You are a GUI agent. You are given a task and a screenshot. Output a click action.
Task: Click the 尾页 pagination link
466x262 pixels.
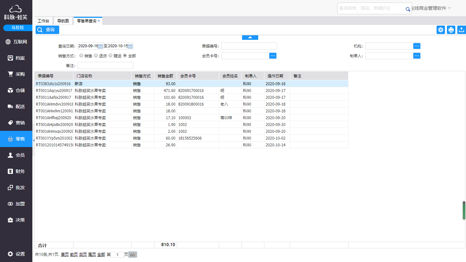[x=92, y=255]
